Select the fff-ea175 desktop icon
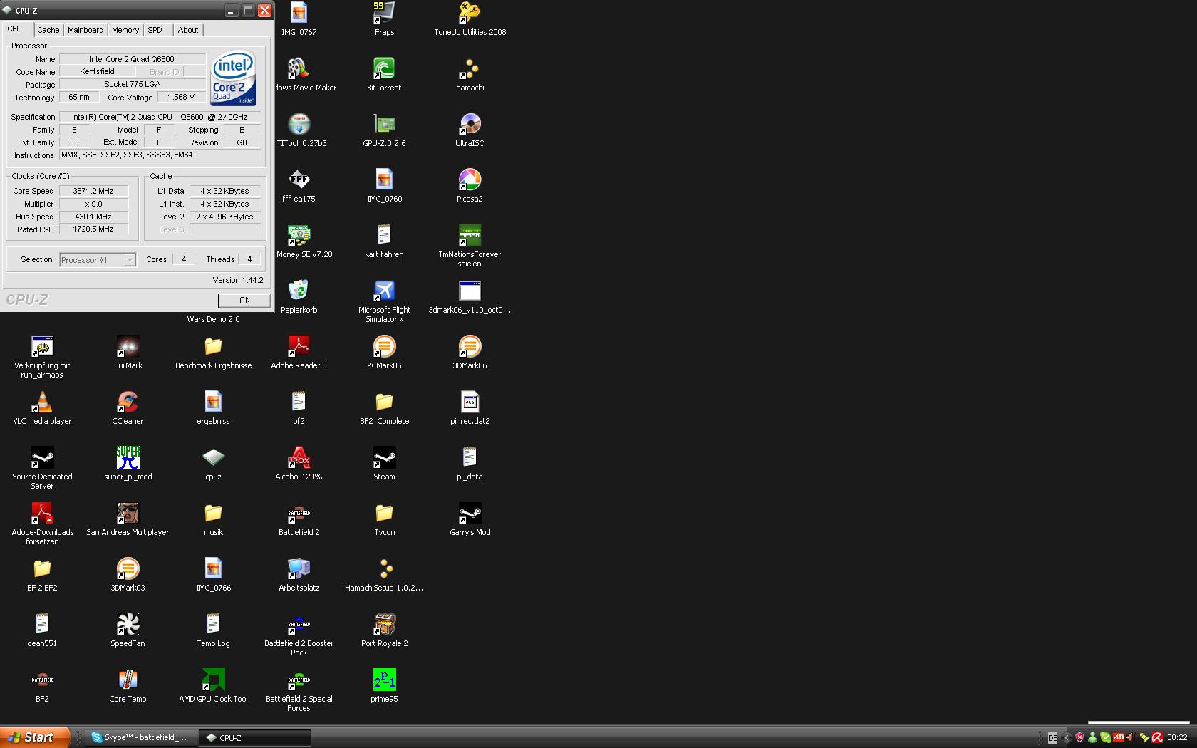 pos(299,186)
